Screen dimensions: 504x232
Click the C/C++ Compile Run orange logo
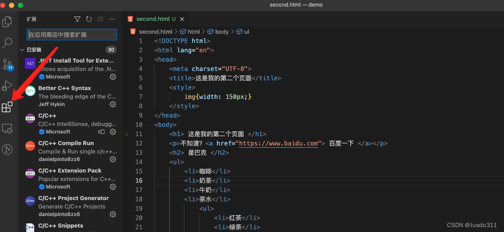click(30, 146)
